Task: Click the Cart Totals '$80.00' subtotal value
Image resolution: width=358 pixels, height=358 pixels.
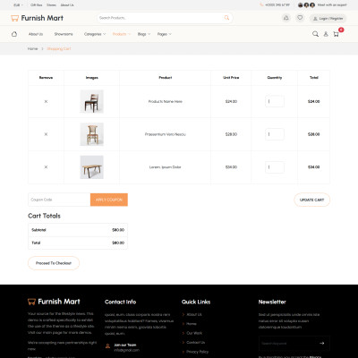Action: 118,230
